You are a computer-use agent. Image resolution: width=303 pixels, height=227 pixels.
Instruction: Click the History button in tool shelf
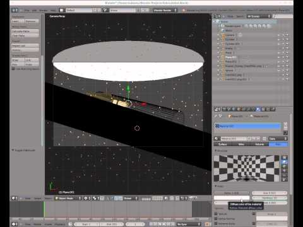click(x=25, y=50)
